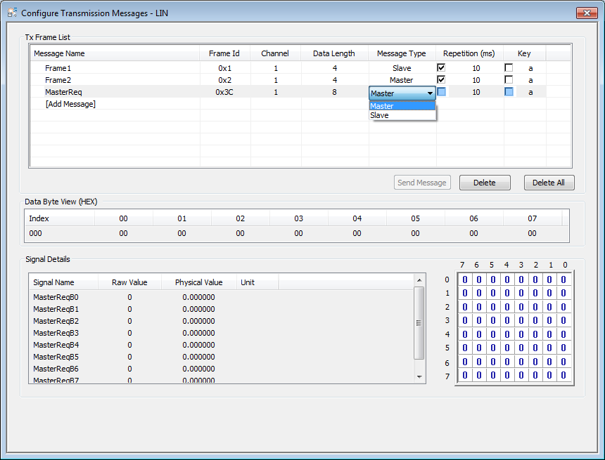Click the Delete All button
The width and height of the screenshot is (605, 460).
click(x=549, y=183)
